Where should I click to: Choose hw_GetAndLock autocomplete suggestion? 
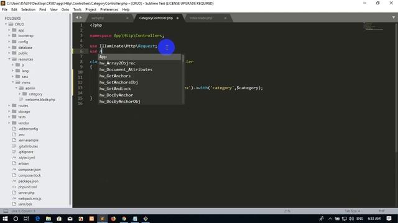(x=140, y=89)
